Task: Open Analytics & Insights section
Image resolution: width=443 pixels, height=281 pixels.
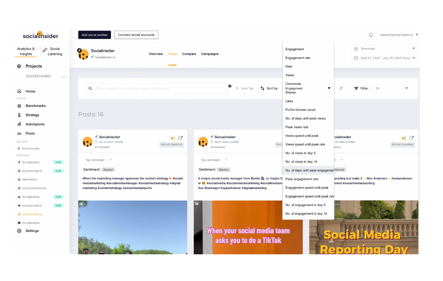Action: [26, 51]
